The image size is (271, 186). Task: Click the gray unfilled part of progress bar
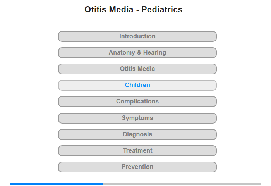click(182, 184)
